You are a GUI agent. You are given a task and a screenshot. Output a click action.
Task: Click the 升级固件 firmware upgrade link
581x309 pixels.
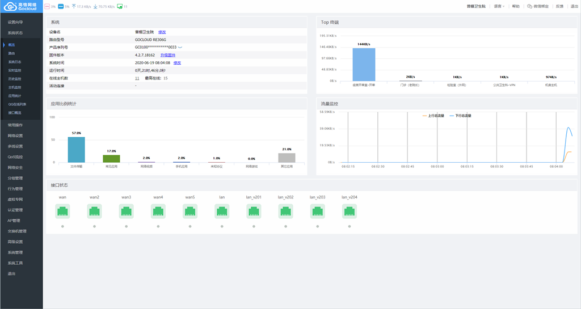click(x=168, y=55)
